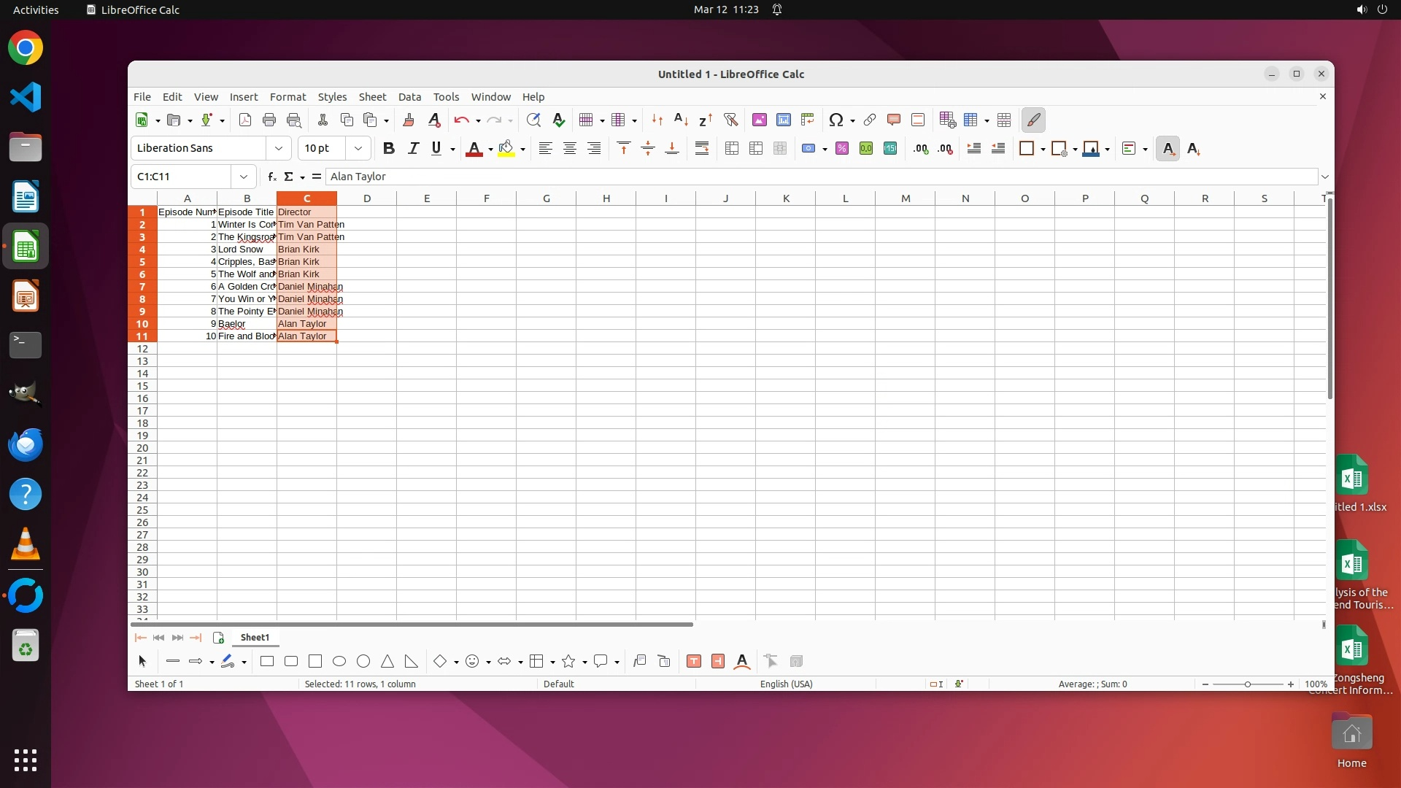This screenshot has width=1401, height=788.
Task: Click the column D header
Action: (367, 198)
